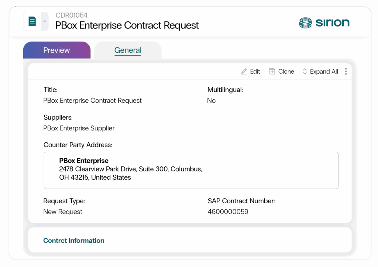Image resolution: width=378 pixels, height=267 pixels.
Task: Open the vertical three-dot more menu
Action: pos(346,71)
